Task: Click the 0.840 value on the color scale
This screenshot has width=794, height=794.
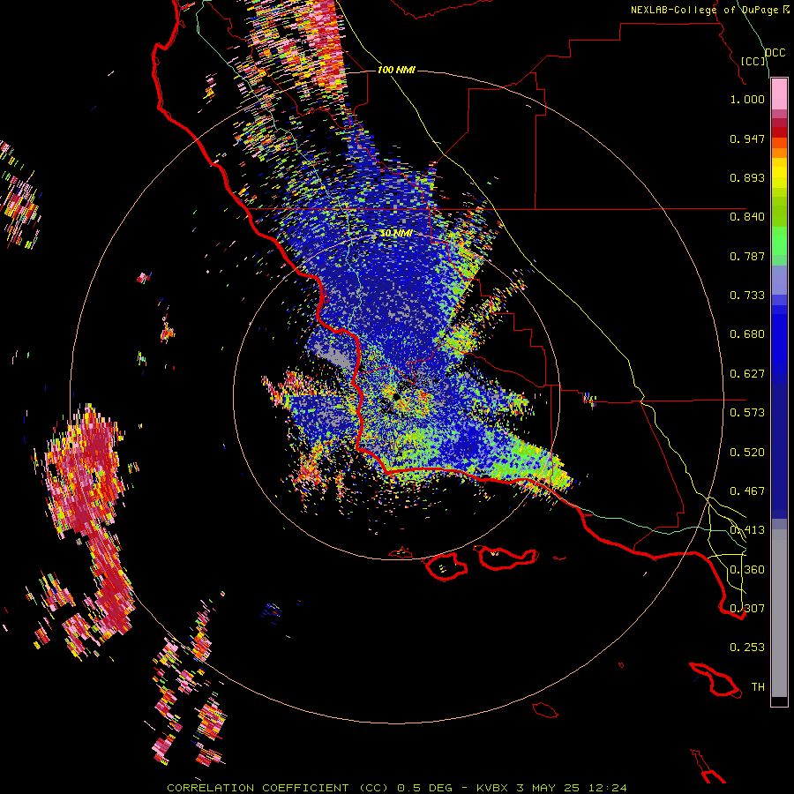Action: pyautogui.click(x=747, y=217)
